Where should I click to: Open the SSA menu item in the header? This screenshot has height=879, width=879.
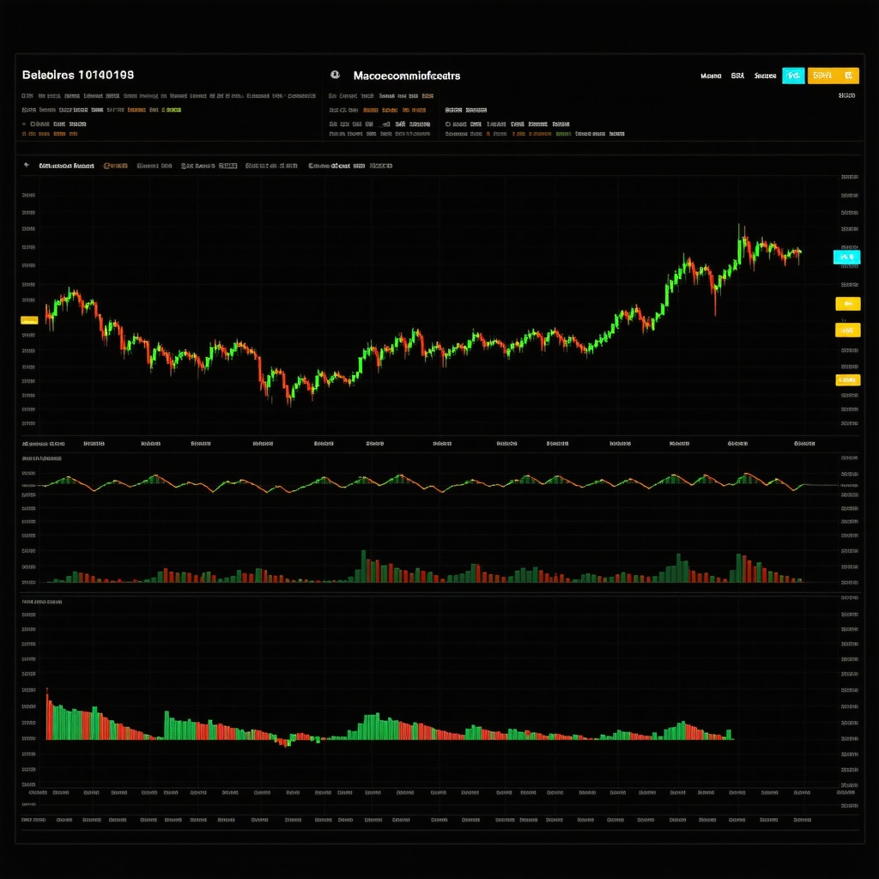(x=737, y=76)
